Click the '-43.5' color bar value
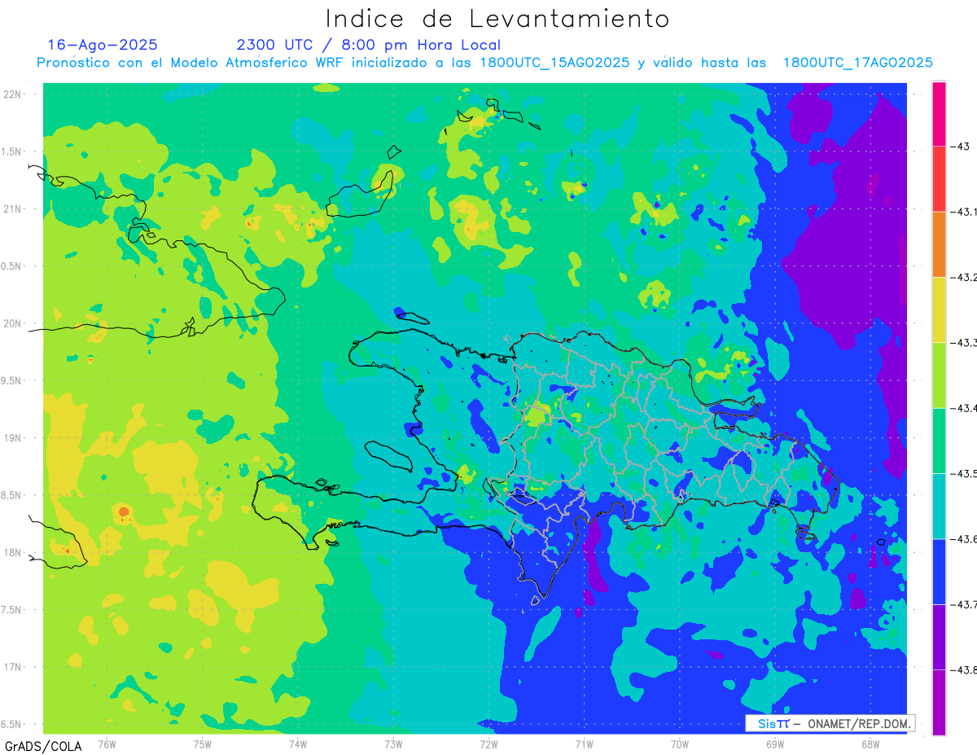This screenshot has width=977, height=755. tap(964, 472)
